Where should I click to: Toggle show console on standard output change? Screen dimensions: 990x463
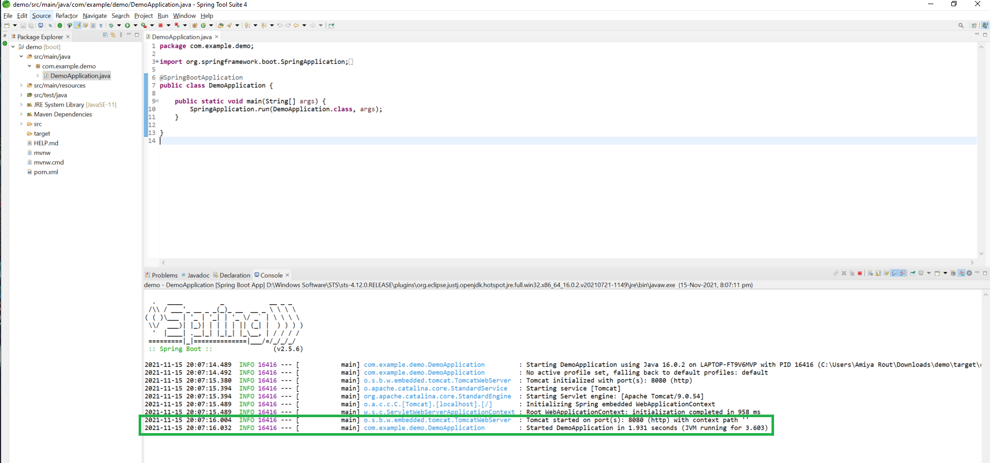click(895, 273)
